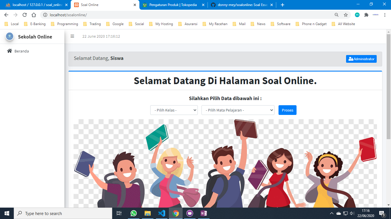The image size is (391, 219).
Task: Click the Sekolah Online logo
Action: tap(10, 36)
